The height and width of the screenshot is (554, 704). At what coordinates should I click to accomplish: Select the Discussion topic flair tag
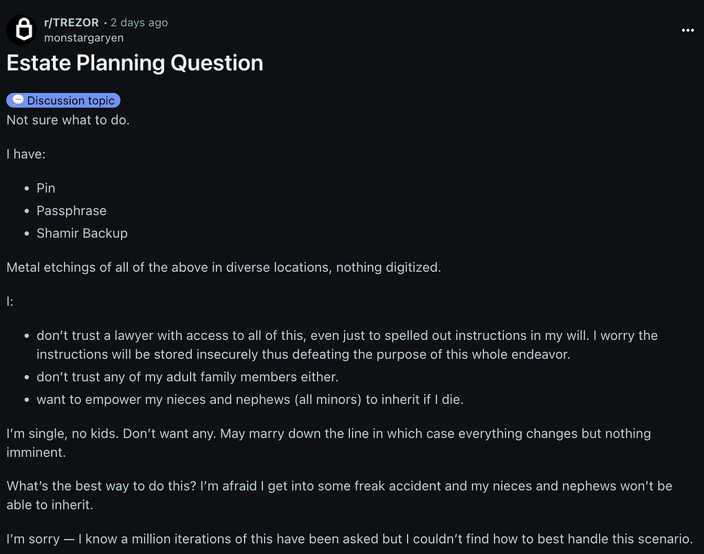tap(63, 100)
